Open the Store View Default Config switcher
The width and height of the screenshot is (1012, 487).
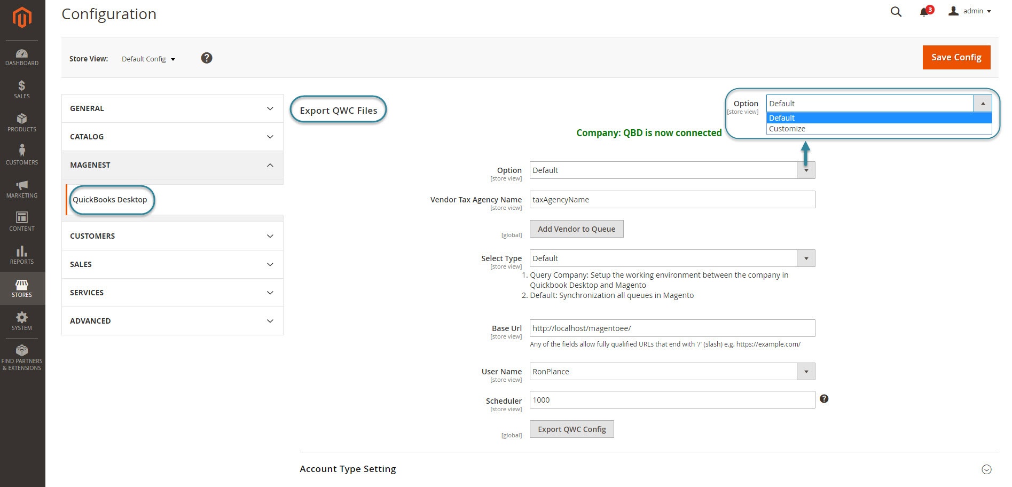point(148,59)
